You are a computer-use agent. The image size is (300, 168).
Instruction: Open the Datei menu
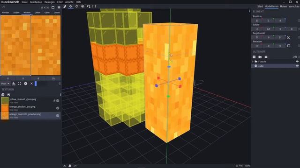[x=24, y=2]
